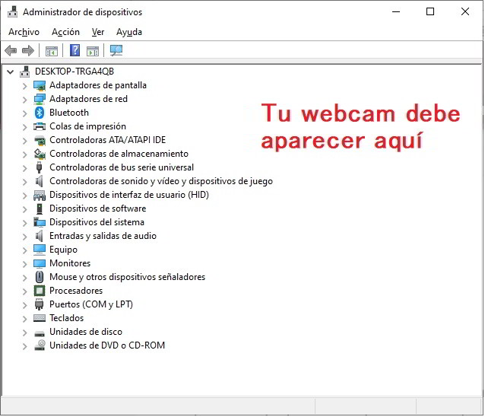The image size is (485, 417).
Task: Click the Bluetooth category icon
Action: [x=40, y=113]
